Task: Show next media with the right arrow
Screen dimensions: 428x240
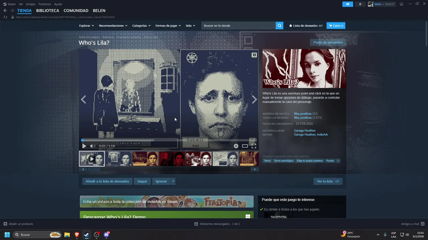Action: point(254,99)
